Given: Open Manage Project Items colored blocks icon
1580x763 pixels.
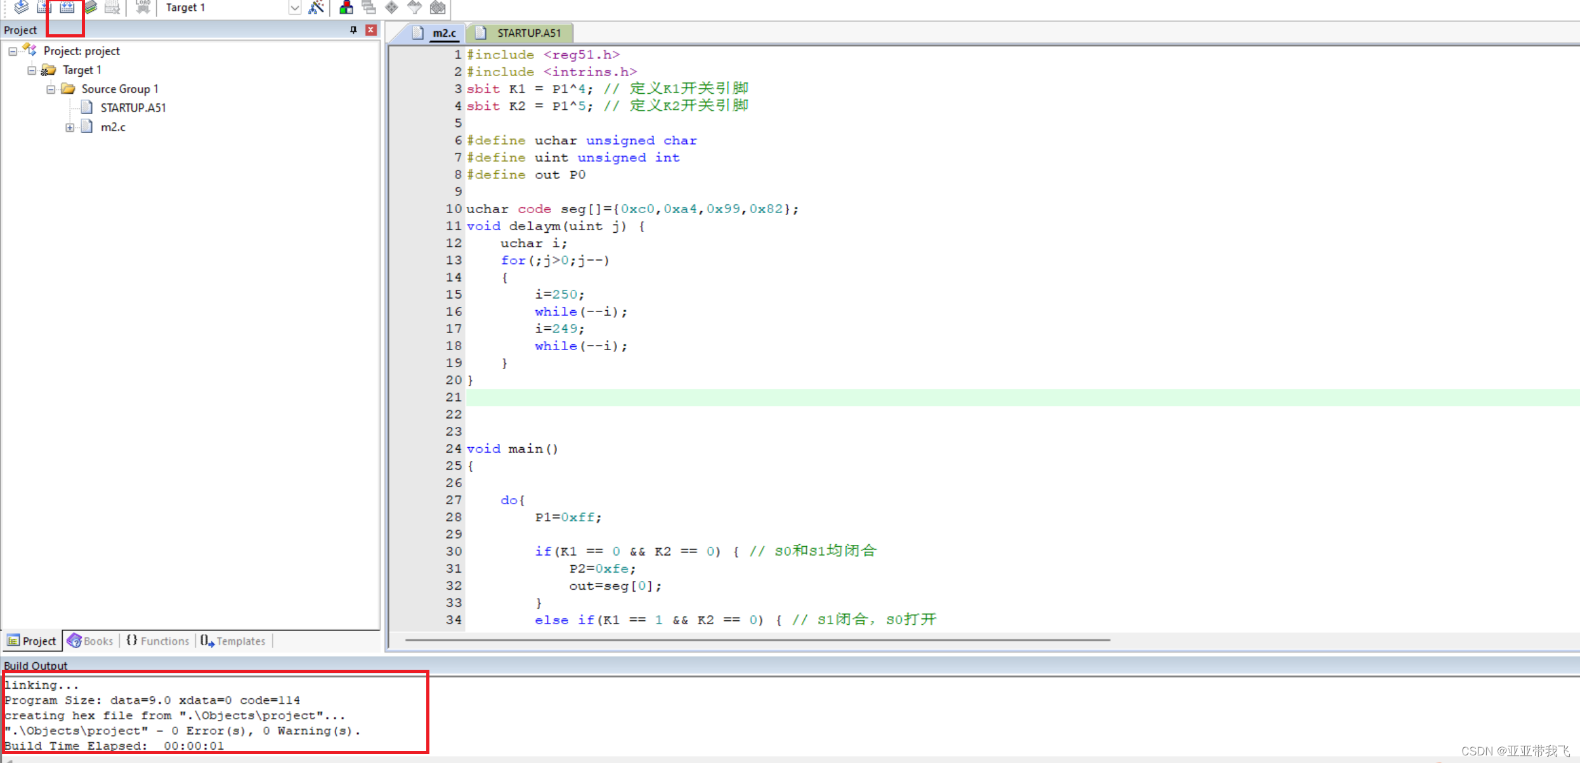Looking at the screenshot, I should pos(346,7).
